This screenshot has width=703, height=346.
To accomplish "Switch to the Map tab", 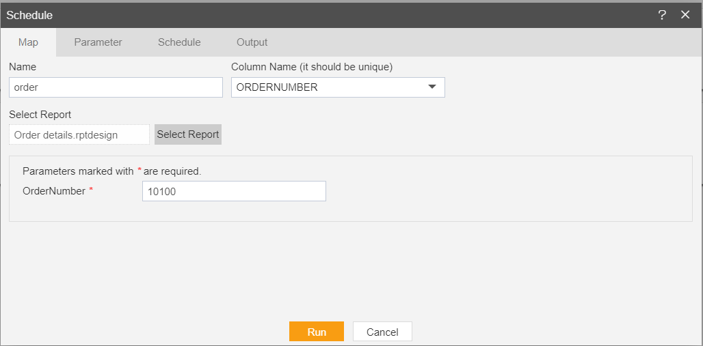I will click(28, 42).
